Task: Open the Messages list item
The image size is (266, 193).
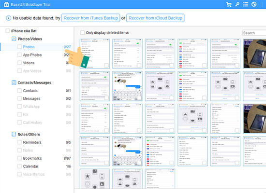Action: pos(31,98)
